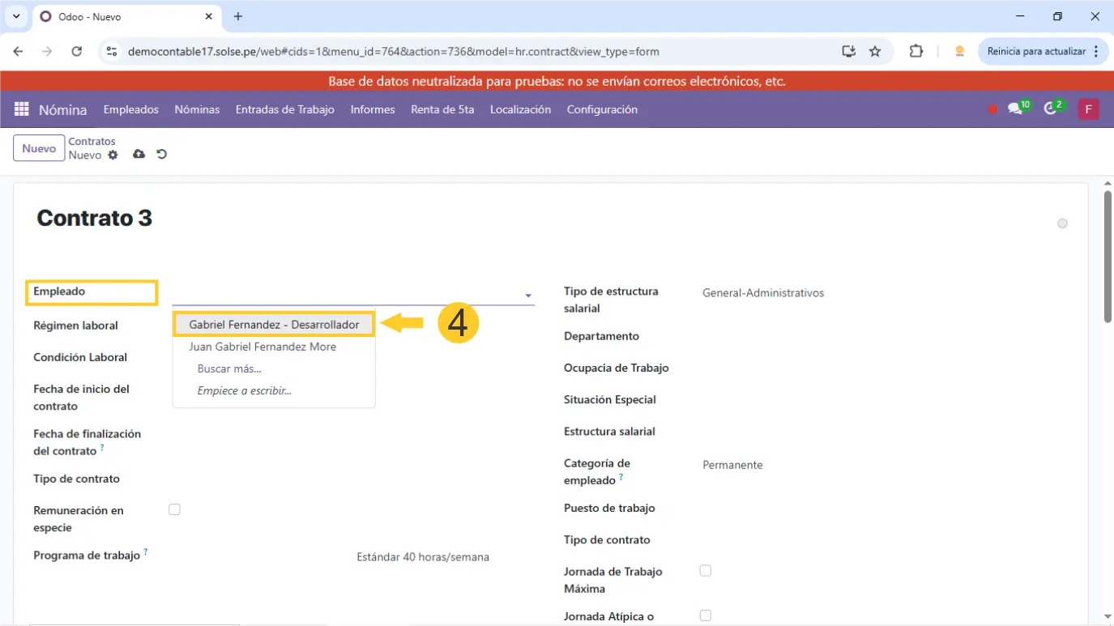This screenshot has height=626, width=1114.
Task: Open the chat messages icon
Action: pyautogui.click(x=1015, y=109)
